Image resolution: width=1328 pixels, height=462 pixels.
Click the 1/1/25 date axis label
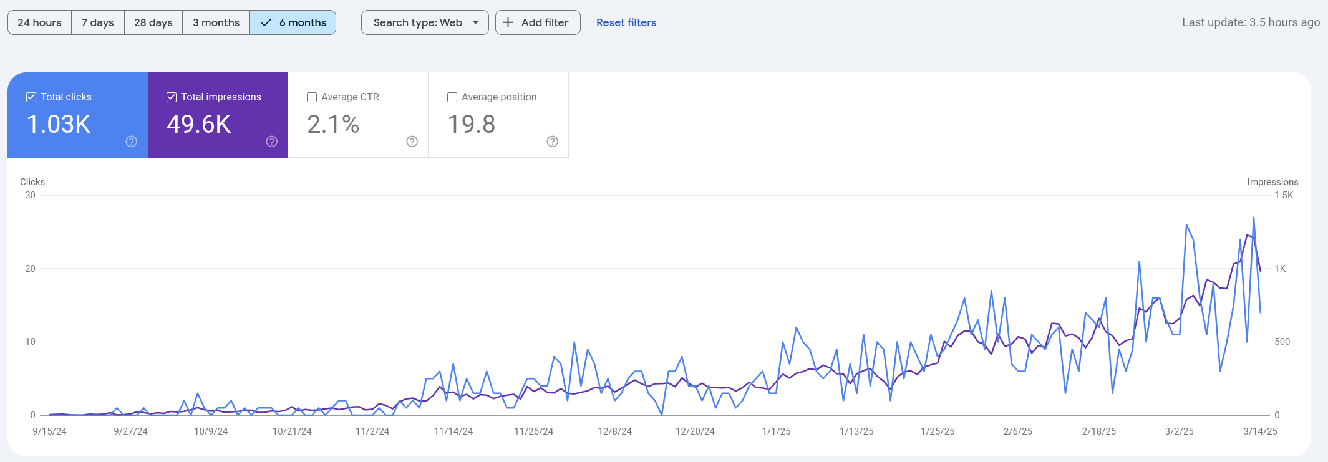(x=777, y=431)
